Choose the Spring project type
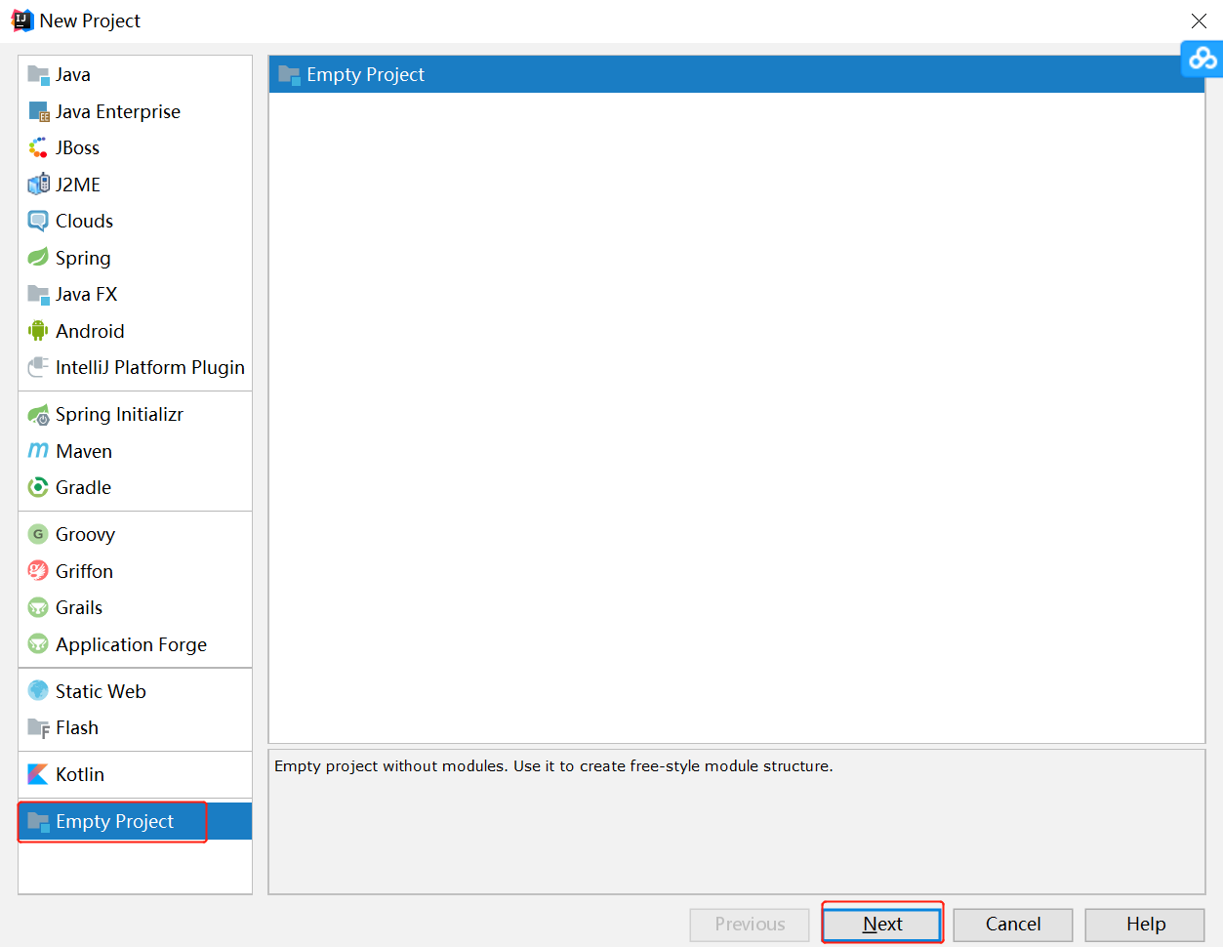Screen dimensions: 1223x947 pyautogui.click(x=135, y=258)
